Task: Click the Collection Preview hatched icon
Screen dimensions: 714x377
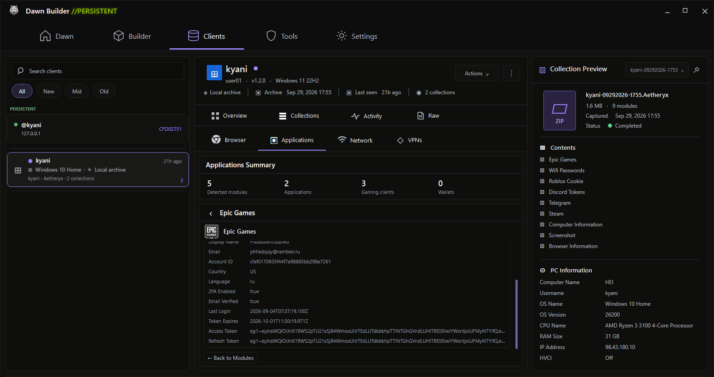Action: pyautogui.click(x=542, y=69)
